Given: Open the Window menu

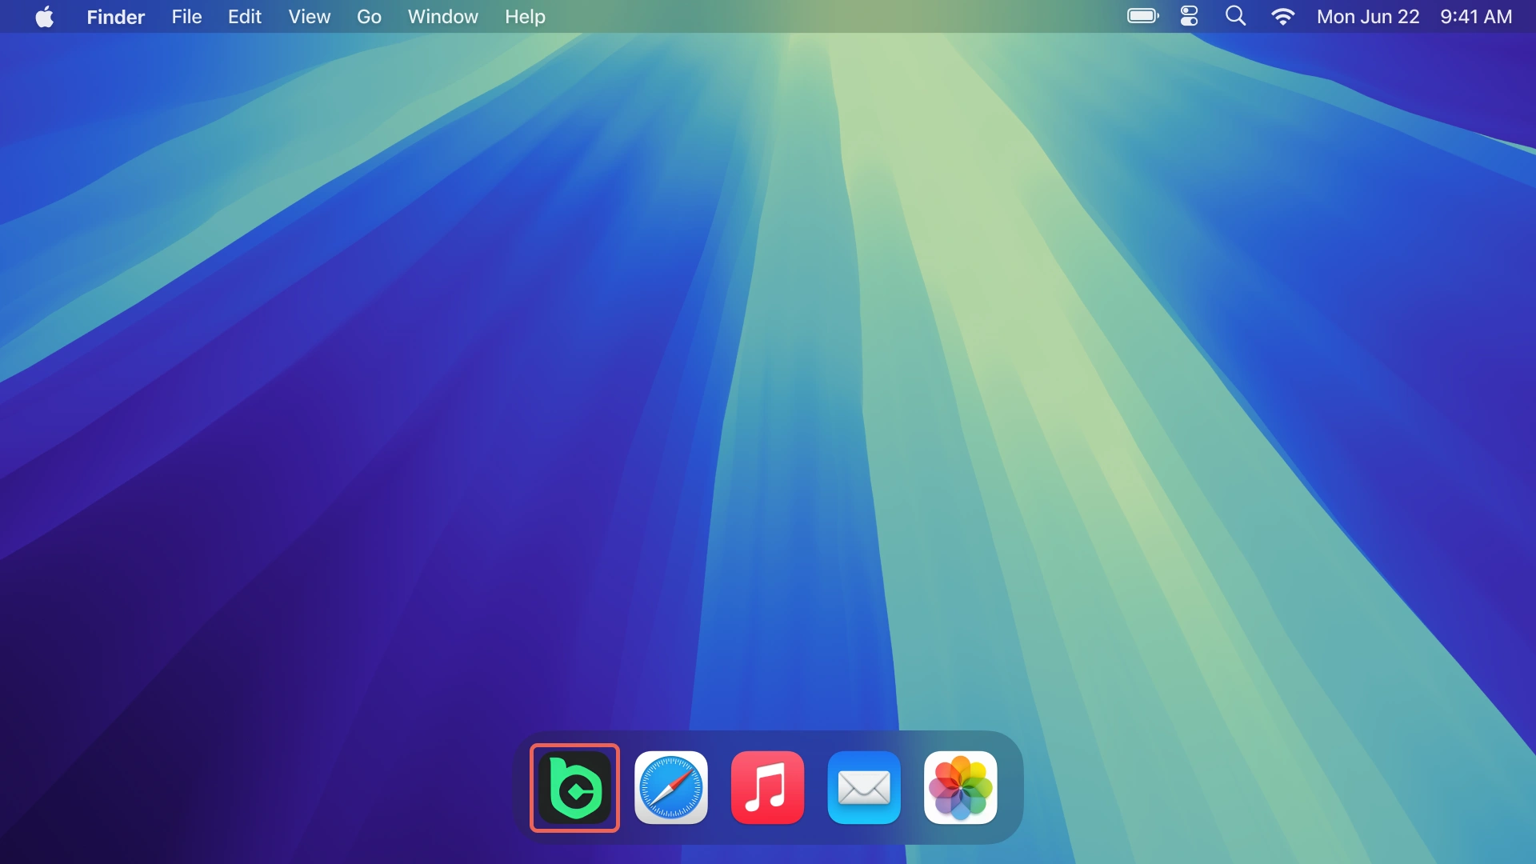Looking at the screenshot, I should [x=442, y=16].
